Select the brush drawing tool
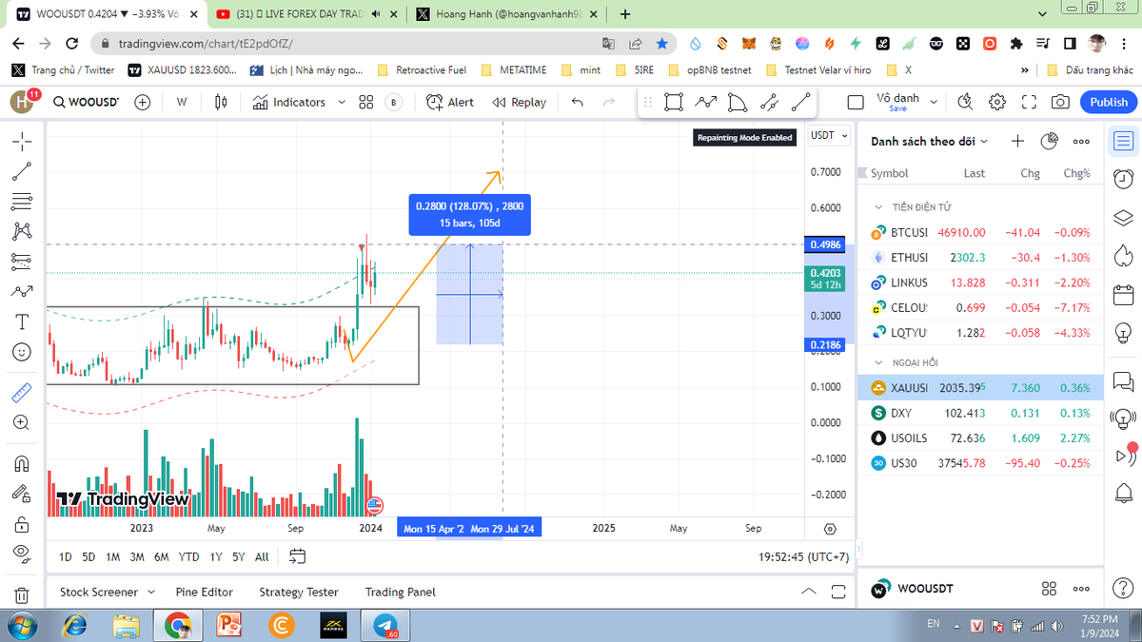This screenshot has width=1142, height=642. pyautogui.click(x=22, y=291)
